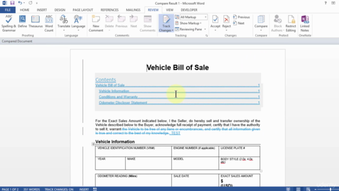
Task: Open the Define tool
Action: pos(22,22)
